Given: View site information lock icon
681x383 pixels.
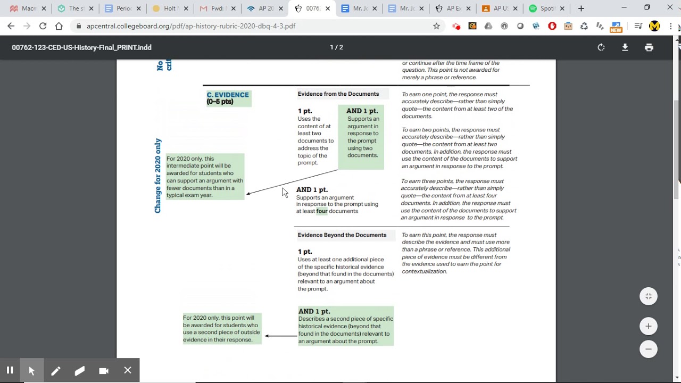Looking at the screenshot, I should [79, 26].
